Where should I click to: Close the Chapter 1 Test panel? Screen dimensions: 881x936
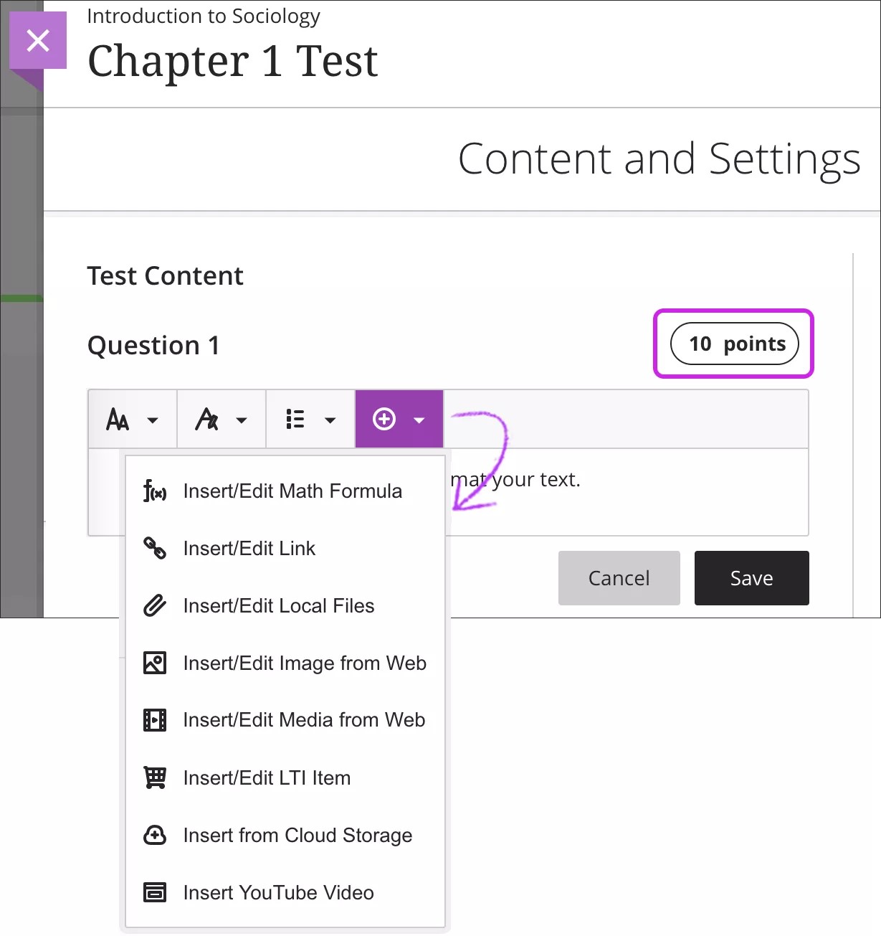38,40
